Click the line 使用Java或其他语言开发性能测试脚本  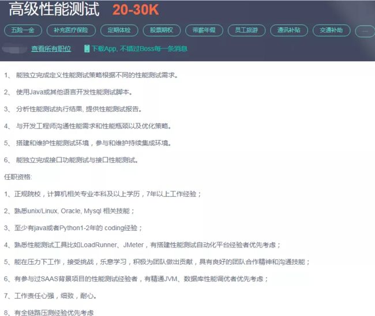coord(68,92)
